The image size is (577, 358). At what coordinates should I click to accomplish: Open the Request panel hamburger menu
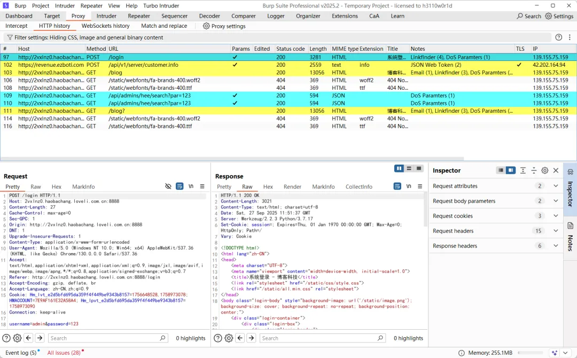[202, 186]
